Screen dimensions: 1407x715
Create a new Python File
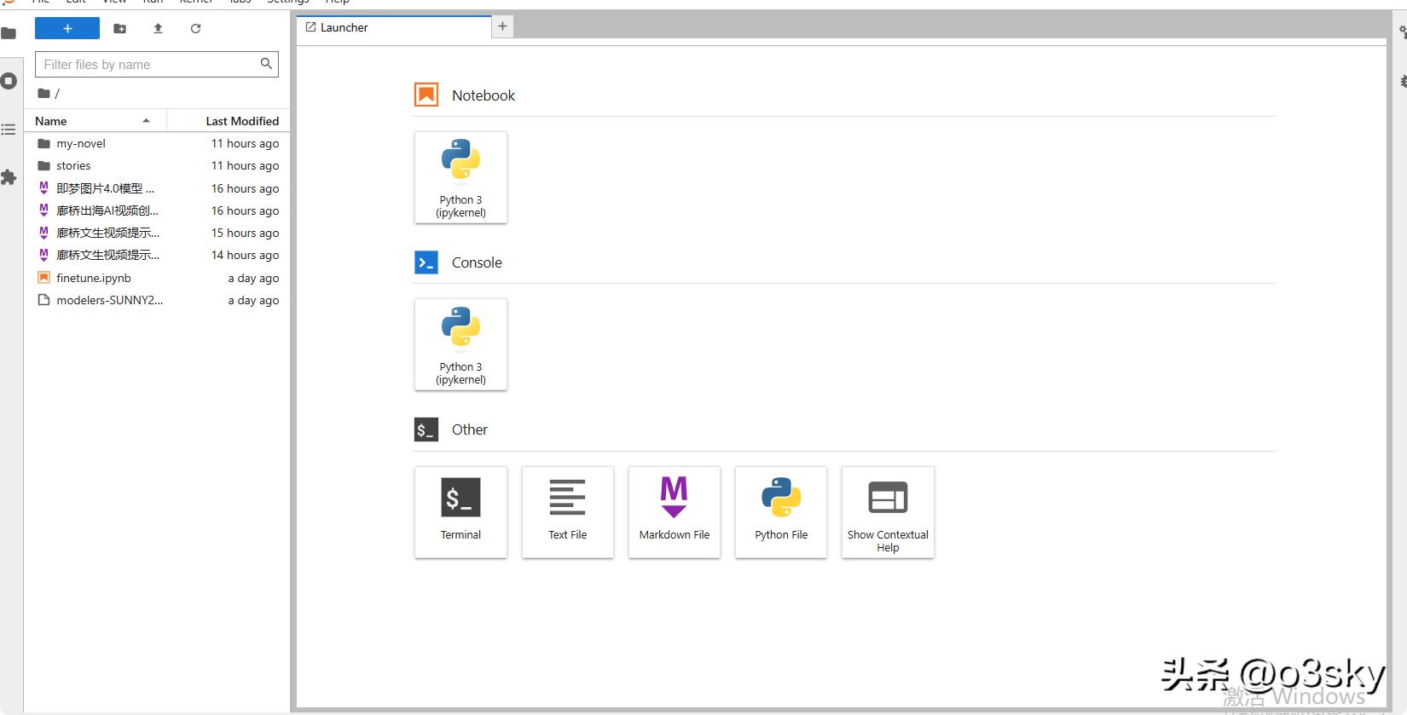coord(780,511)
